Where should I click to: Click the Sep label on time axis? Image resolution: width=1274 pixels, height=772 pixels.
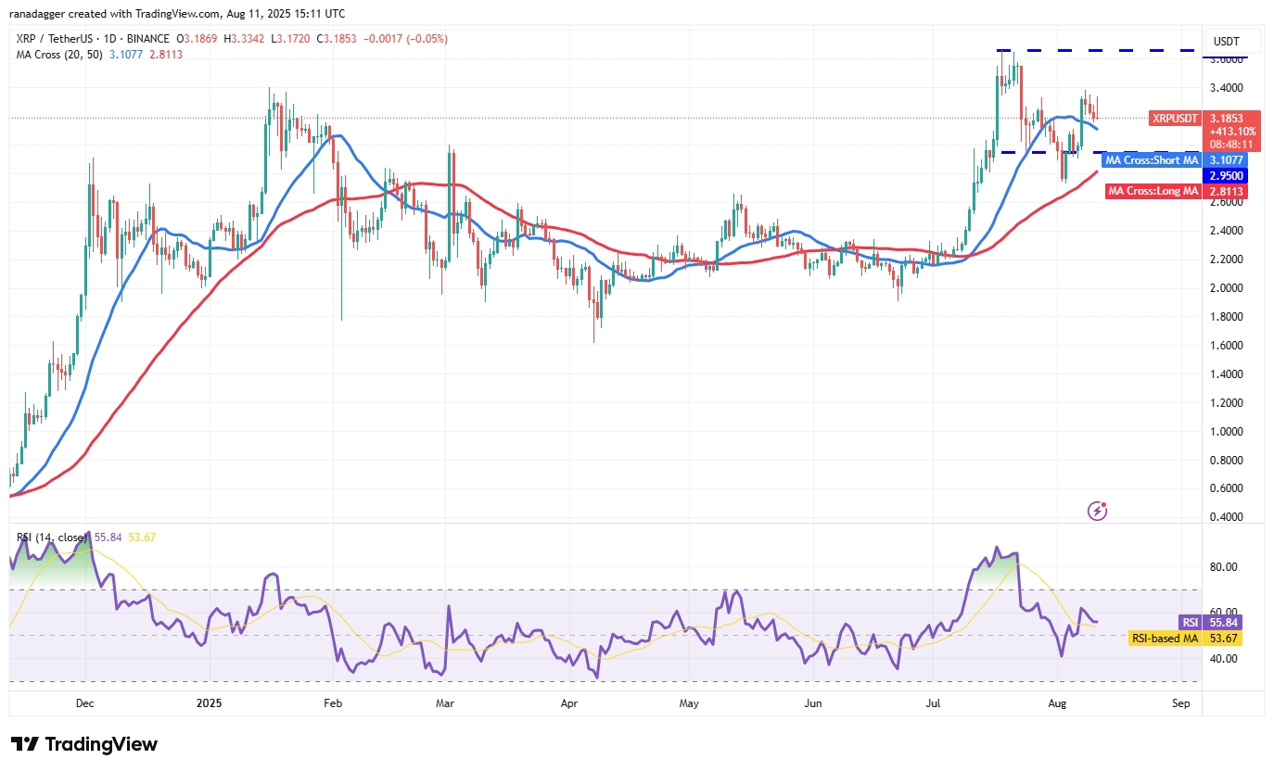[x=1180, y=703]
